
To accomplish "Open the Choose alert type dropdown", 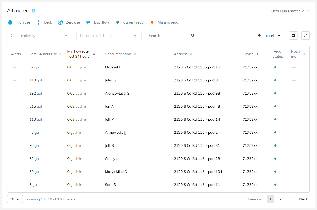I will click(x=39, y=35).
